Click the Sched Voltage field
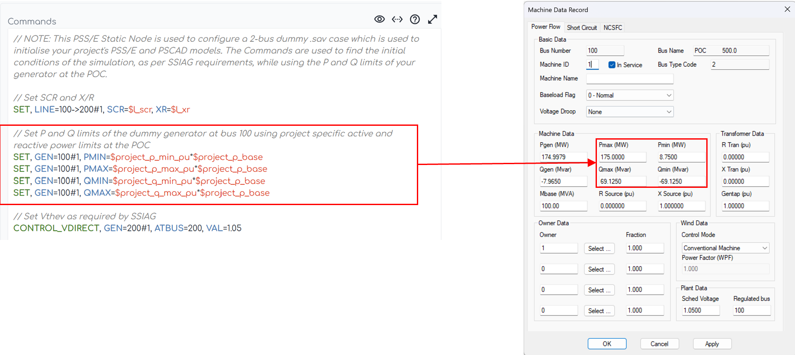The width and height of the screenshot is (795, 355). pyautogui.click(x=701, y=310)
